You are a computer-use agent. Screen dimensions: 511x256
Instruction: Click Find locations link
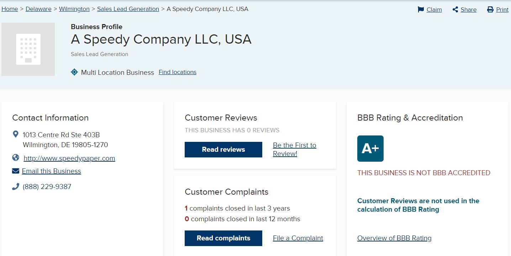pos(178,72)
